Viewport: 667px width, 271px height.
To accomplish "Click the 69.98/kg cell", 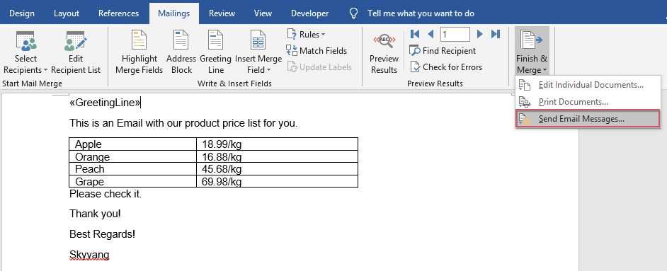I will pos(277,181).
